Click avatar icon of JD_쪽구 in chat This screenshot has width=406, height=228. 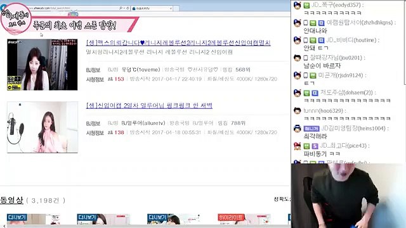(x=298, y=6)
